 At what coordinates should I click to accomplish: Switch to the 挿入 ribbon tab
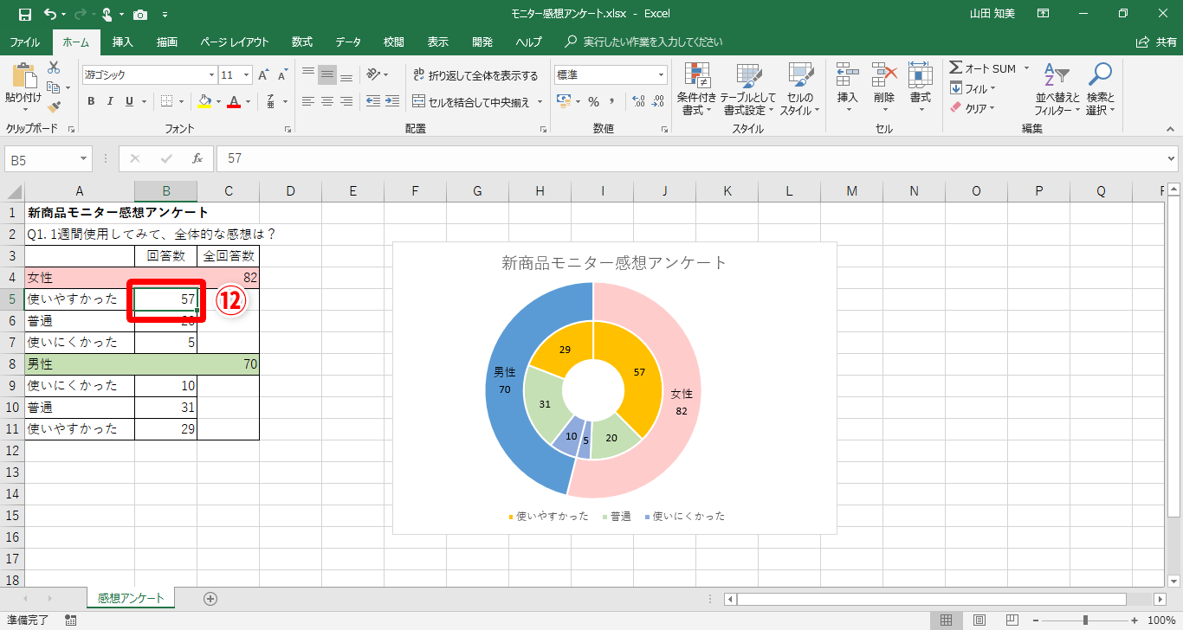(x=123, y=42)
